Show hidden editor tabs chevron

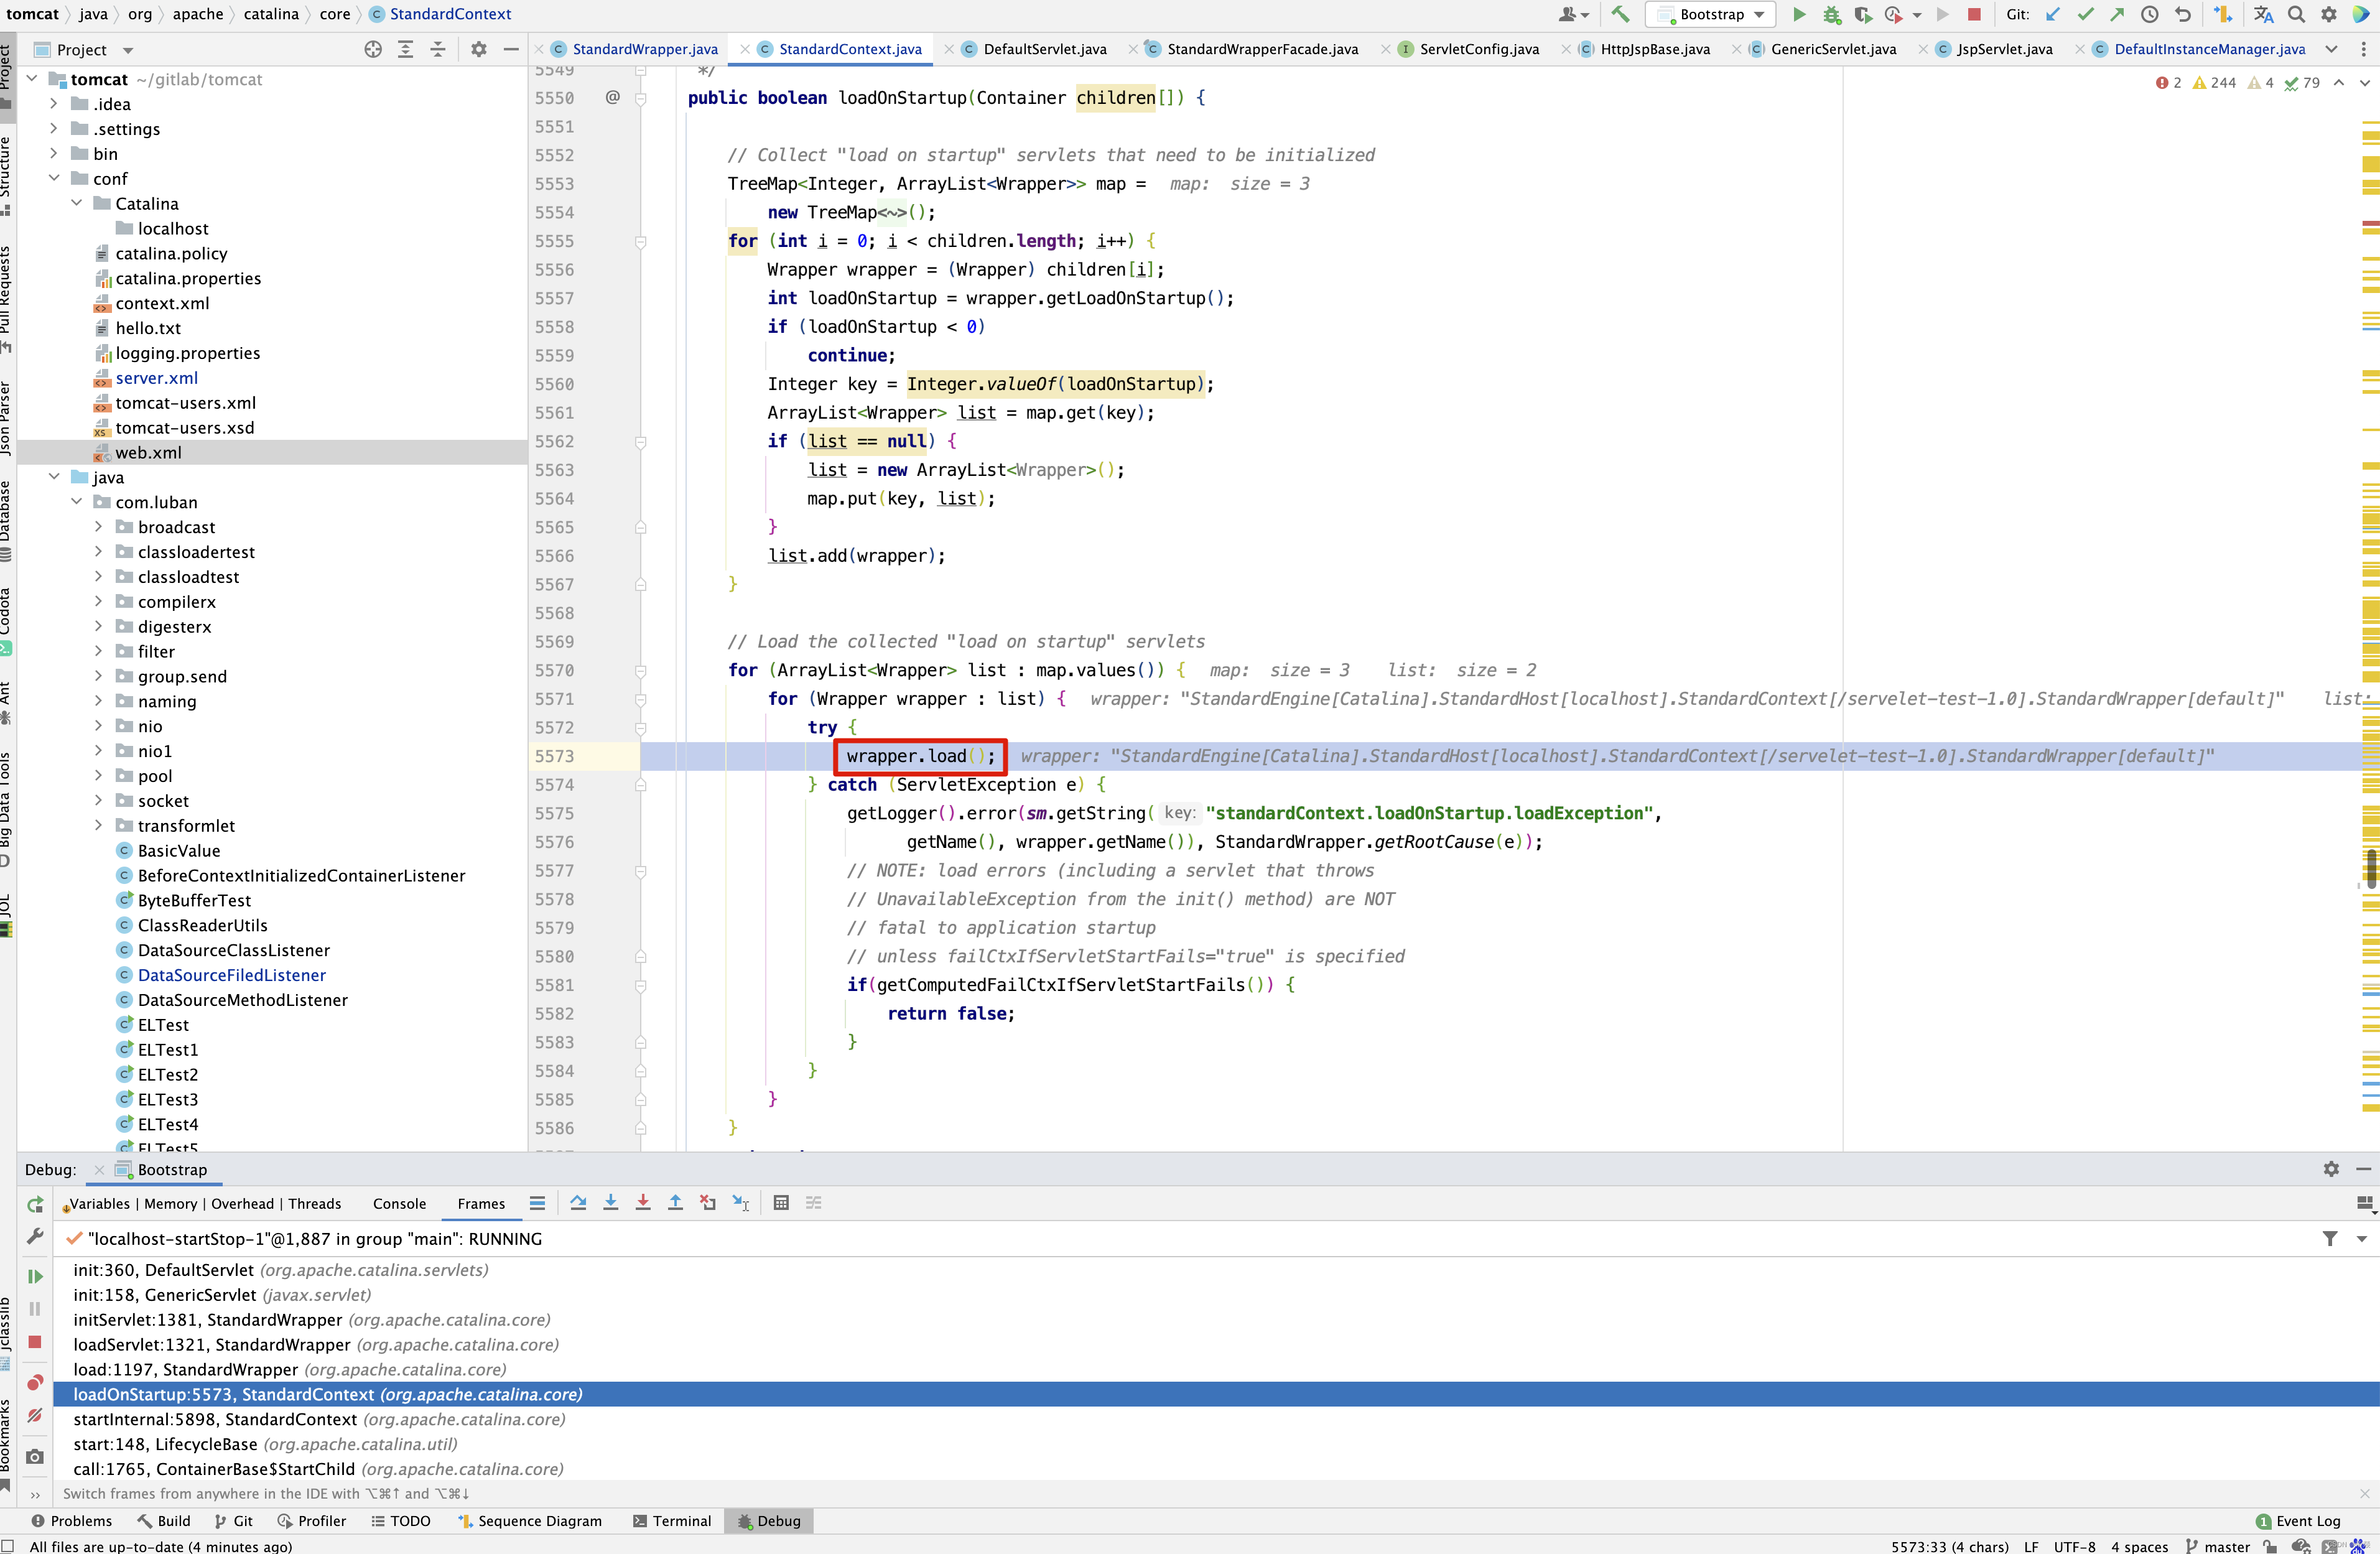click(x=2332, y=49)
